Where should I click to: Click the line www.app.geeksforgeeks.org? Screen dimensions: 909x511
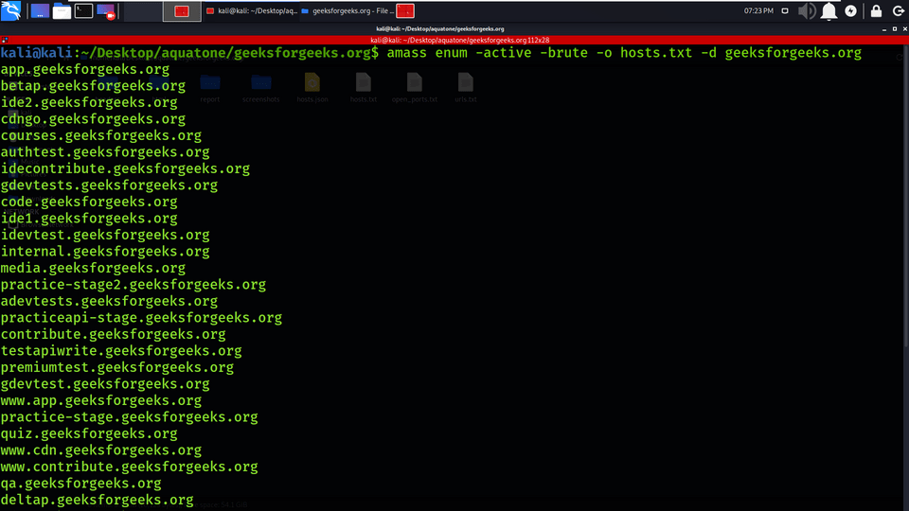101,401
